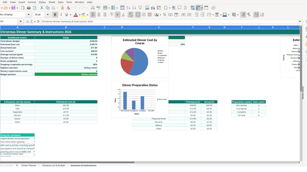Select the Estimated Dinner Cost pie chart
307x172 pixels.
(140, 57)
